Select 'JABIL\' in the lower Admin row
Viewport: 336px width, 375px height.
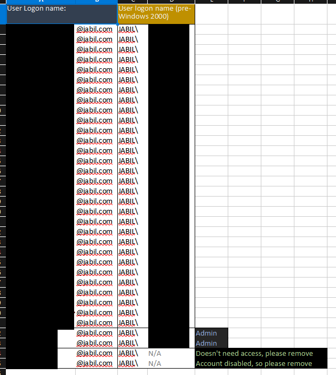tap(128, 343)
